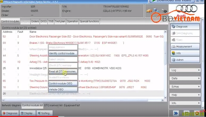The image size is (206, 117).
Task: Click the Download this video button
Action: (x=172, y=1)
